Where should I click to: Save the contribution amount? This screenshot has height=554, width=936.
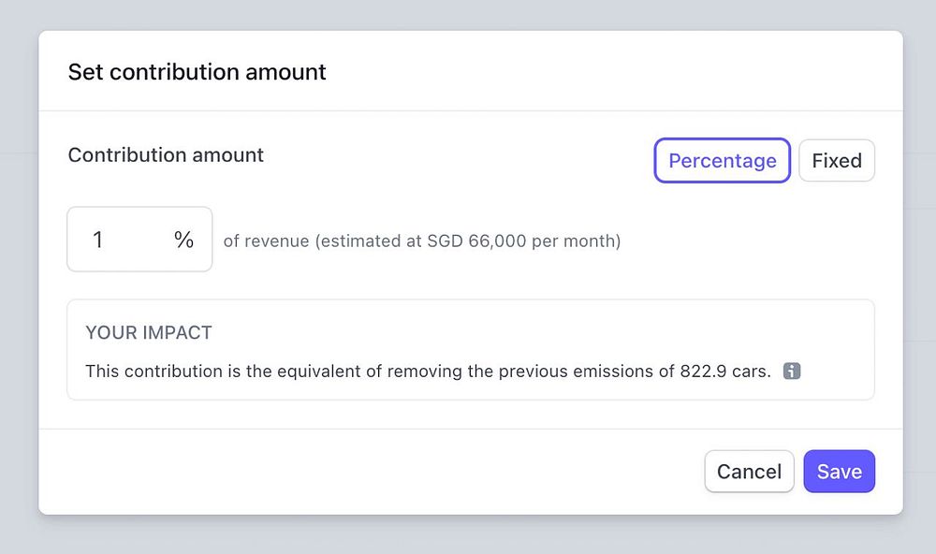click(x=839, y=472)
